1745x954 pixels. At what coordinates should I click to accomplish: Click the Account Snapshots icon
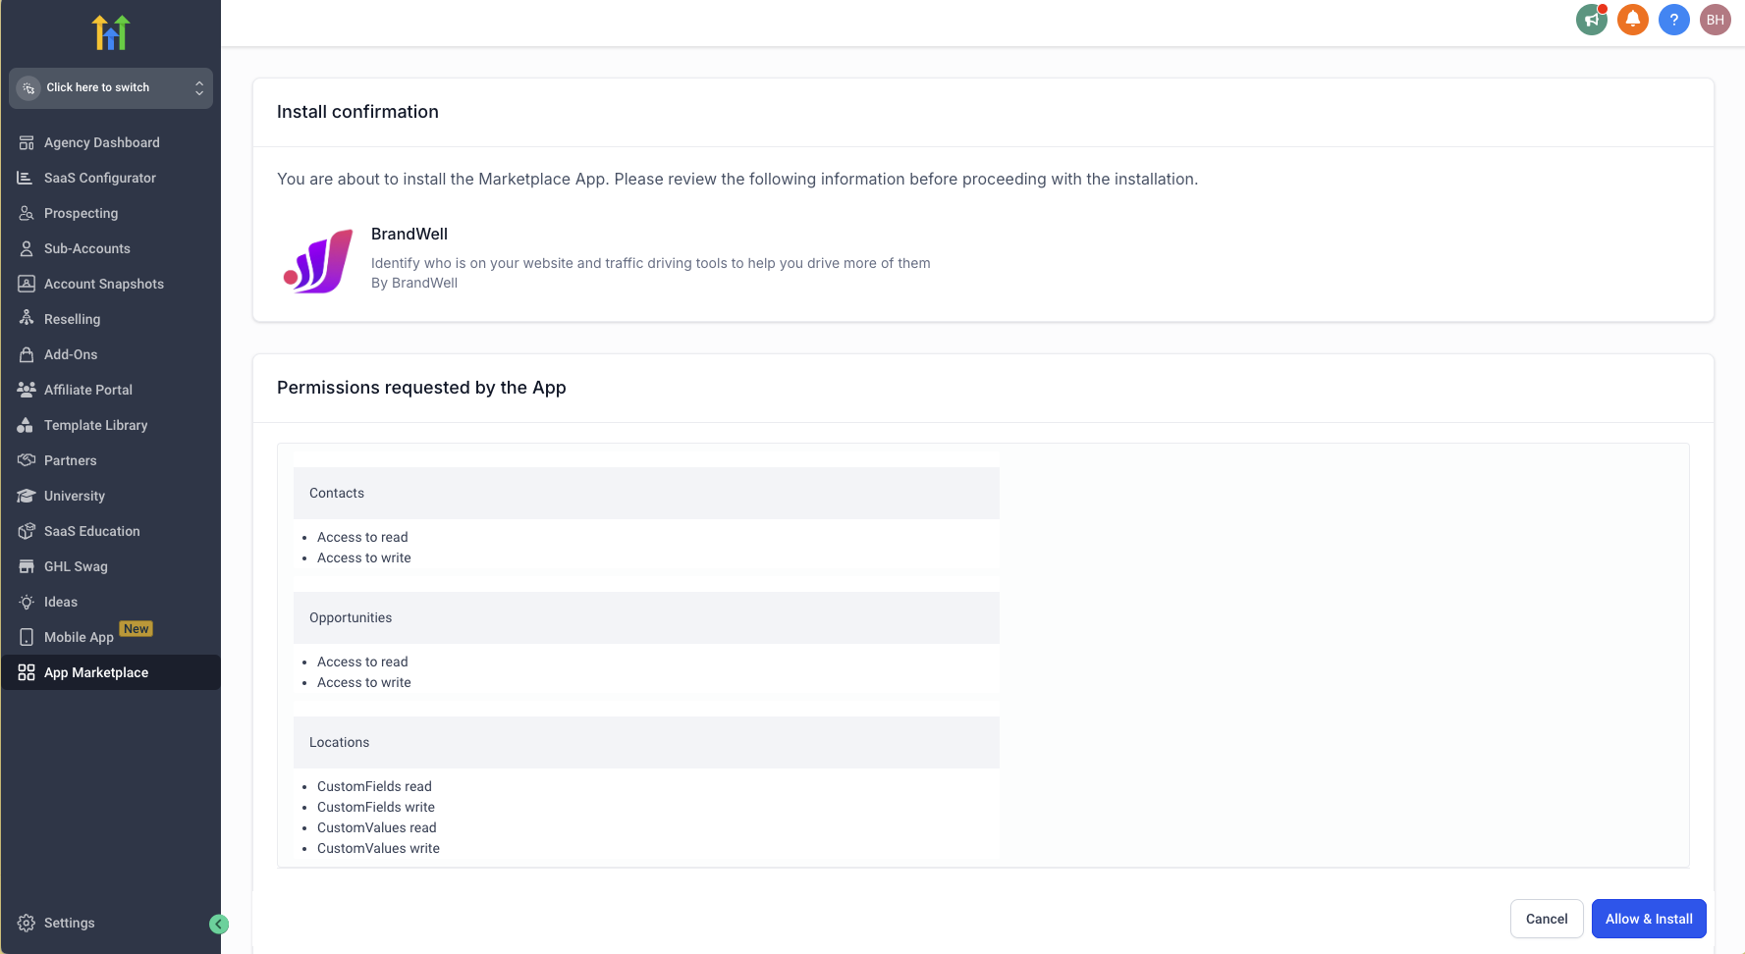[x=27, y=284]
